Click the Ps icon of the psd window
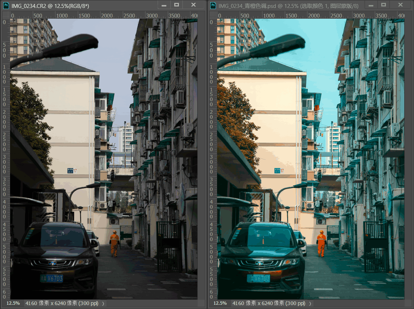Image resolution: width=414 pixels, height=309 pixels. click(x=213, y=5)
